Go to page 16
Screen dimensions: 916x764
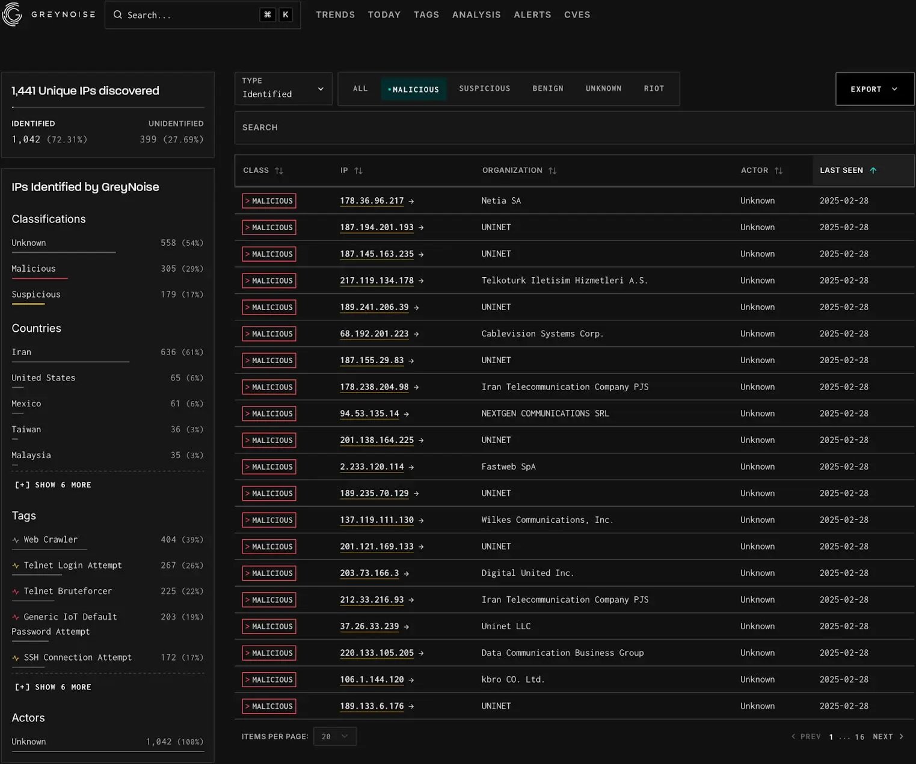click(x=859, y=737)
